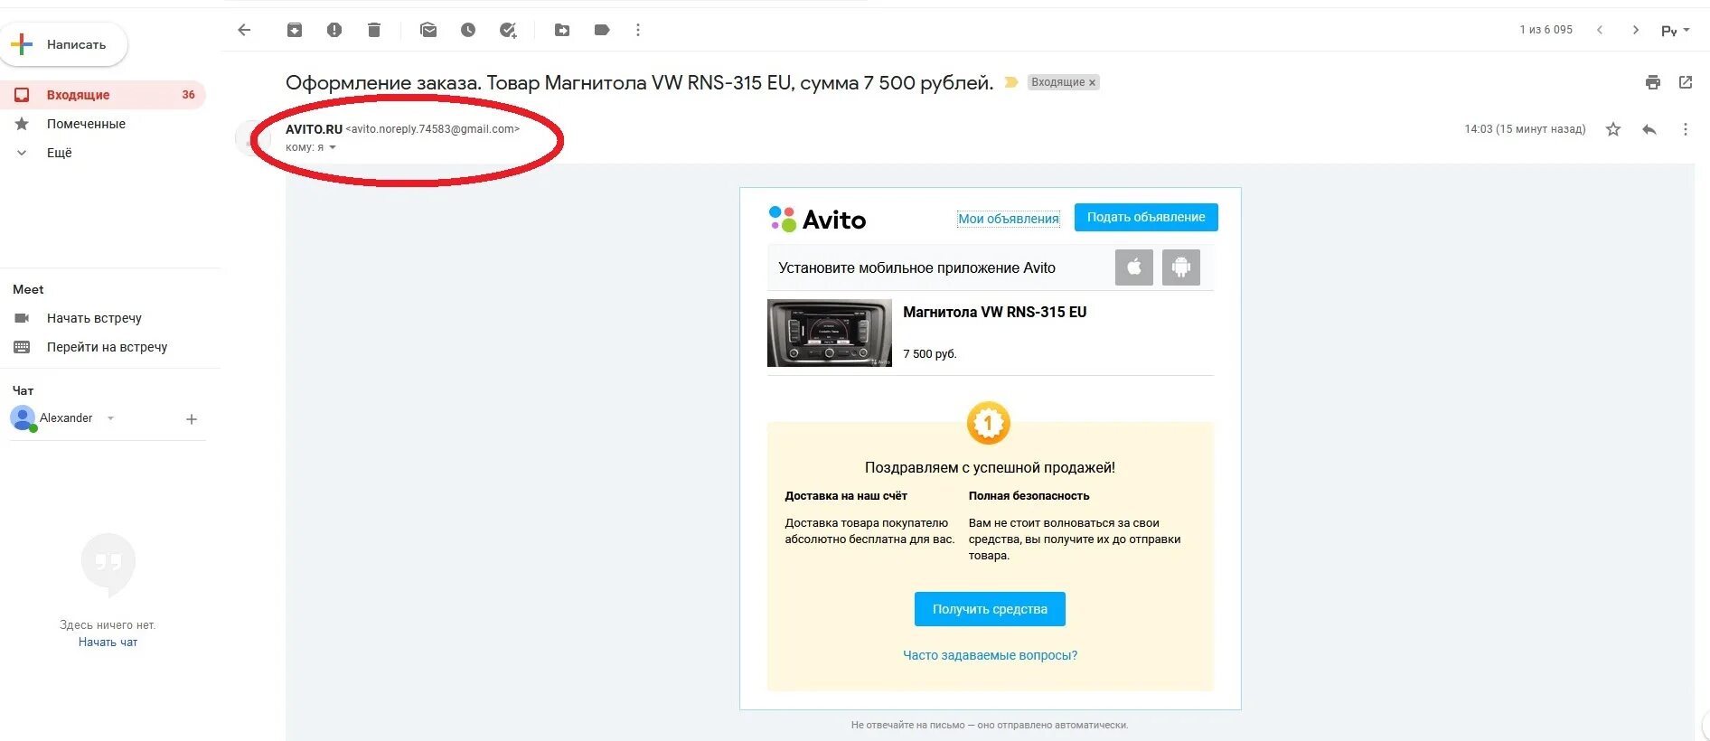Open the message more options menu
The height and width of the screenshot is (741, 1710).
[x=1686, y=129]
